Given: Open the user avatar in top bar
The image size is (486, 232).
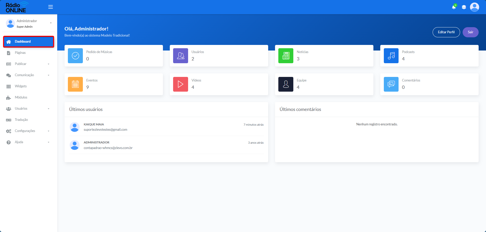Looking at the screenshot, I should tap(475, 7).
